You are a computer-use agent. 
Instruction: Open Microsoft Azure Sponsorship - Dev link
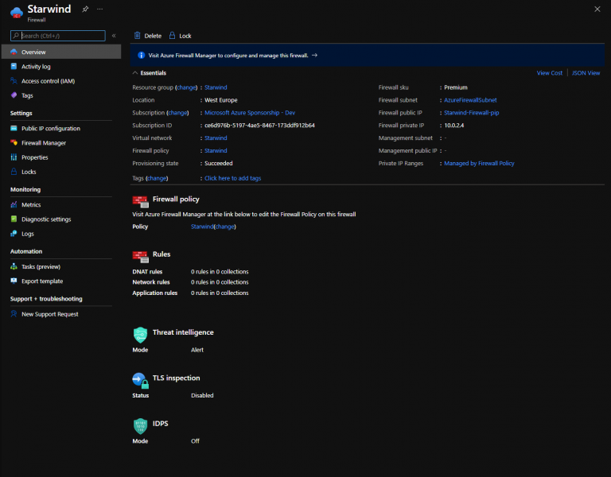pos(250,113)
